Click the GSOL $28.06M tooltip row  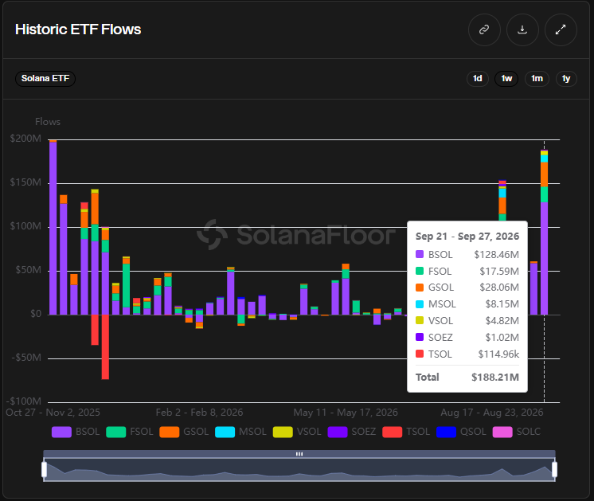(x=467, y=288)
